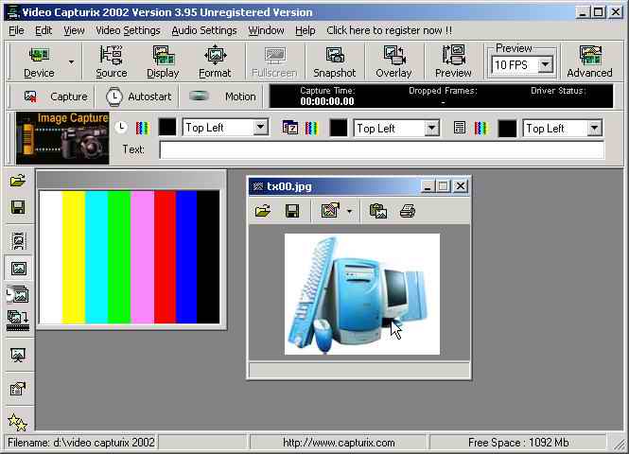
Task: Click black color swatch next to clock icon
Action: (167, 128)
